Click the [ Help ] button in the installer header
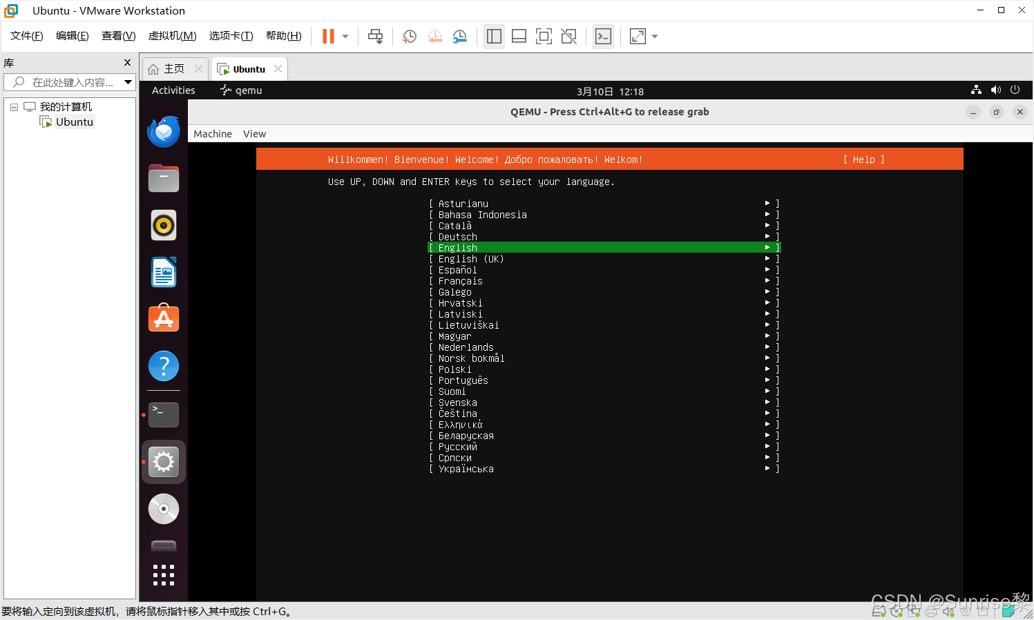 [863, 159]
